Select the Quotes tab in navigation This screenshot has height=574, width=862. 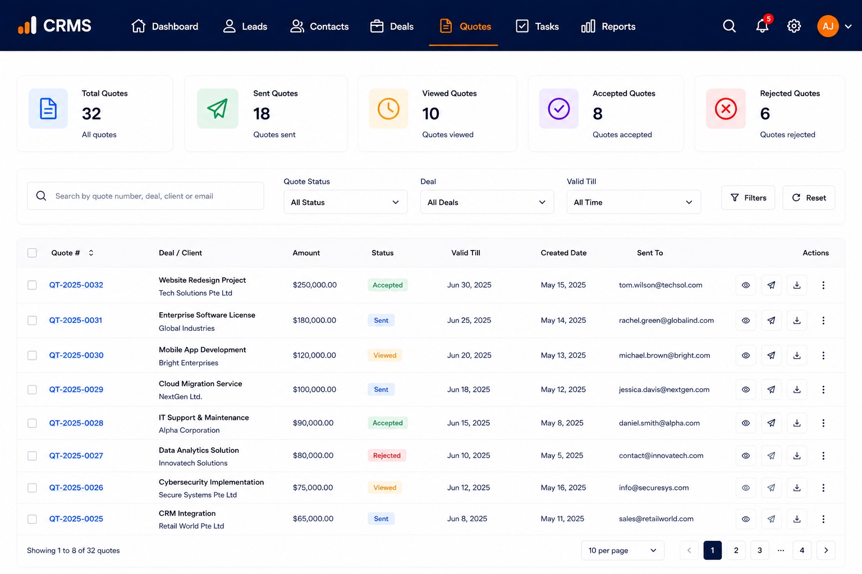(464, 26)
